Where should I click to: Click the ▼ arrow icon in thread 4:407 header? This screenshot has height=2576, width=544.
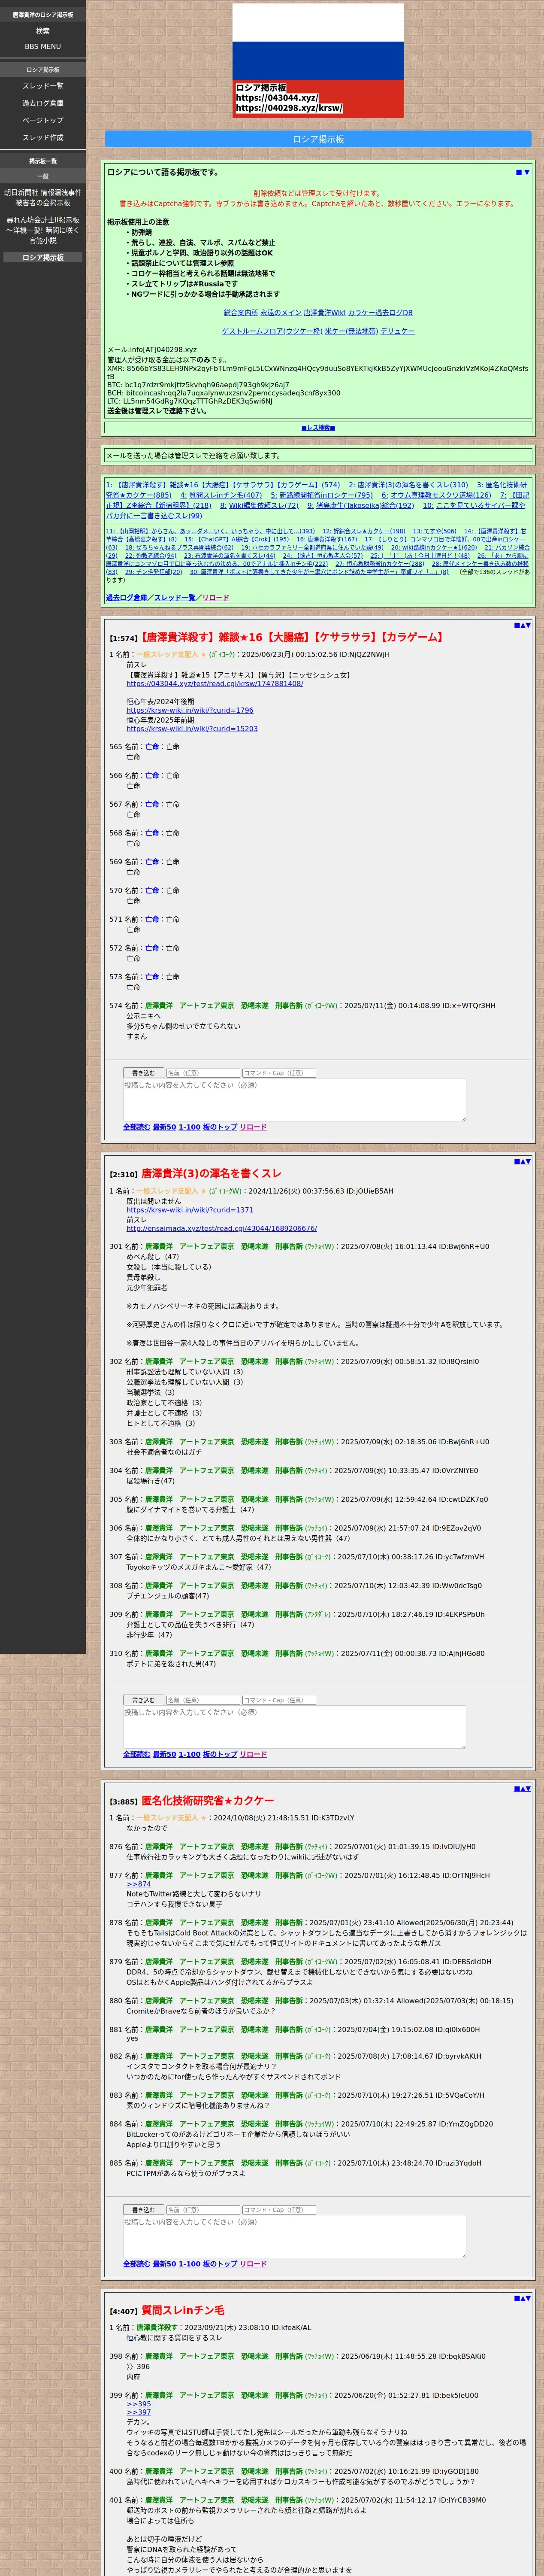click(528, 2298)
